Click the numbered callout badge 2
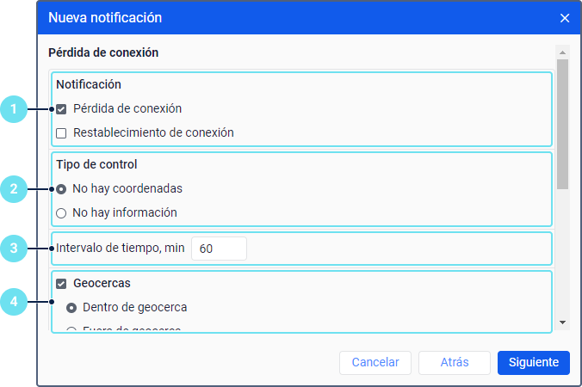 [x=14, y=188]
